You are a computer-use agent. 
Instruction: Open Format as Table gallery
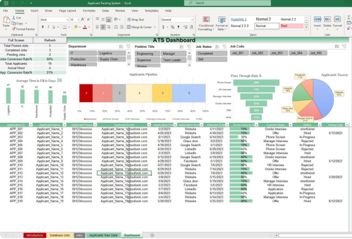click(222, 23)
